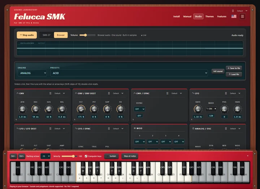The height and width of the screenshot is (189, 260).
Task: Open MOD slot 2 dropdown
Action: [152, 141]
